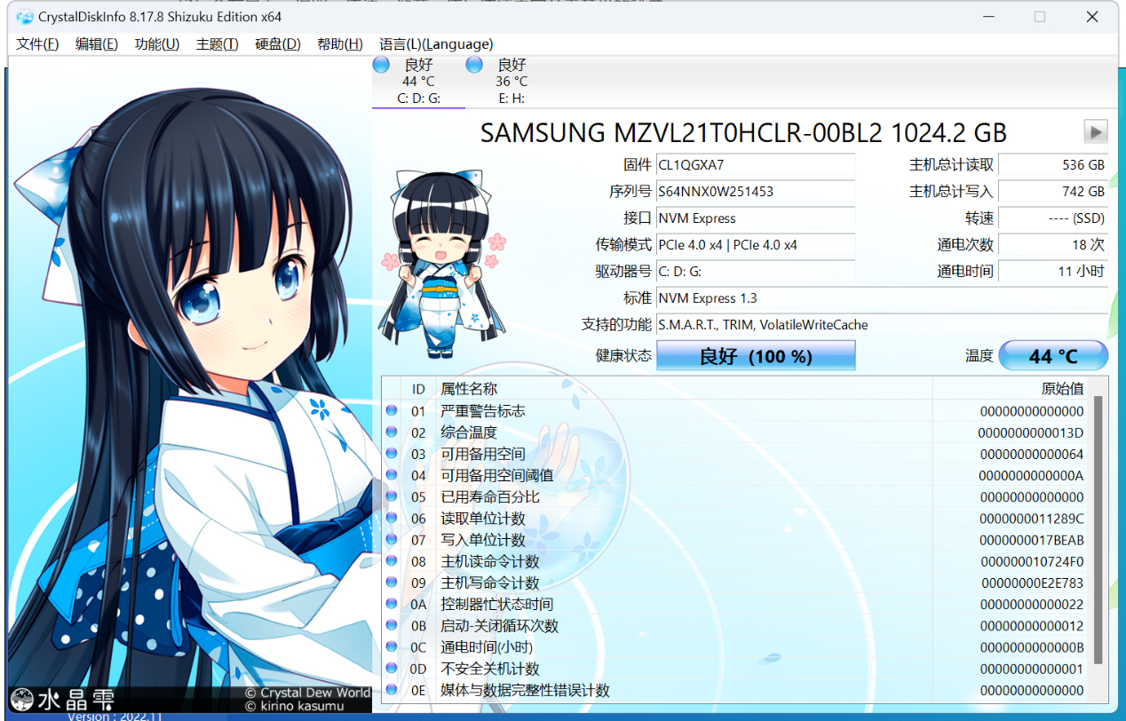Click the status orb for 可用备用空间阈值 row
The image size is (1126, 721).
(x=392, y=475)
